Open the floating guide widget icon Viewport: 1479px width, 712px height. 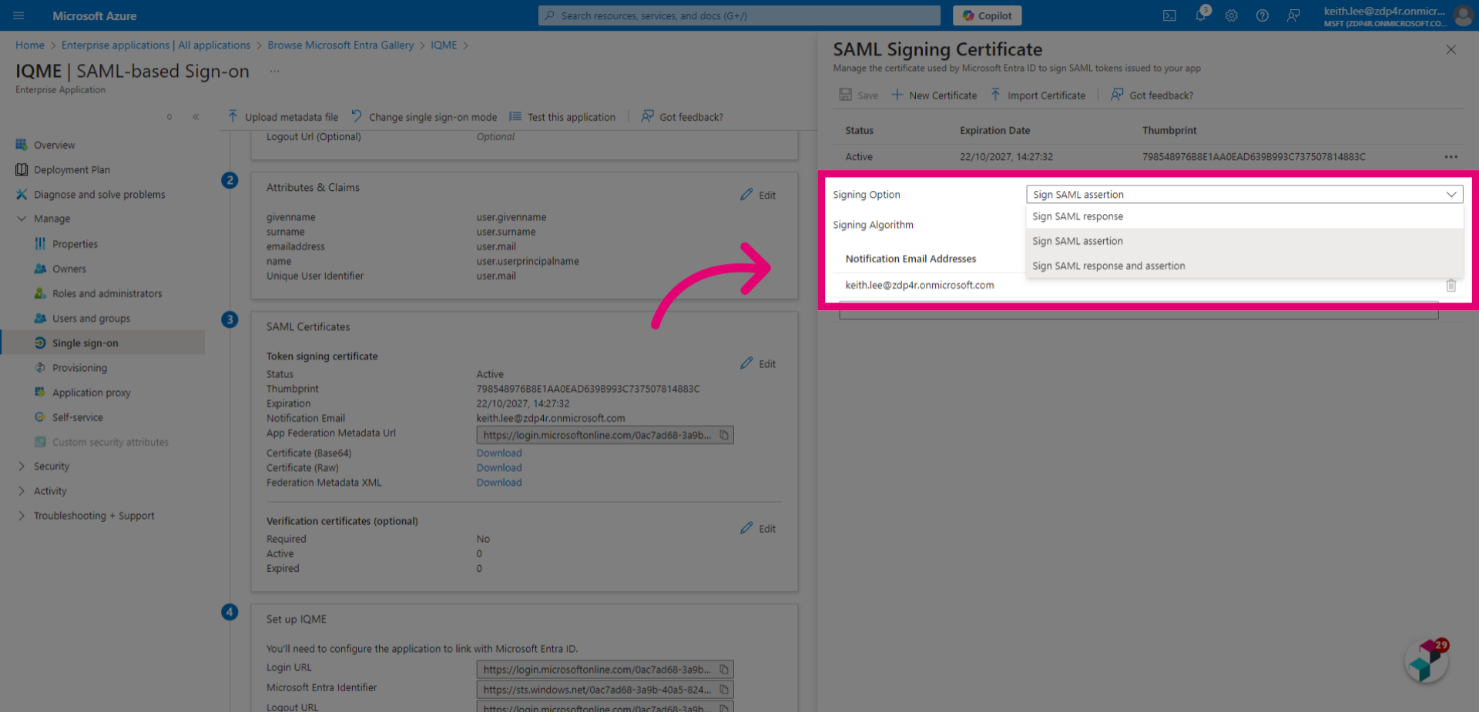tap(1427, 660)
